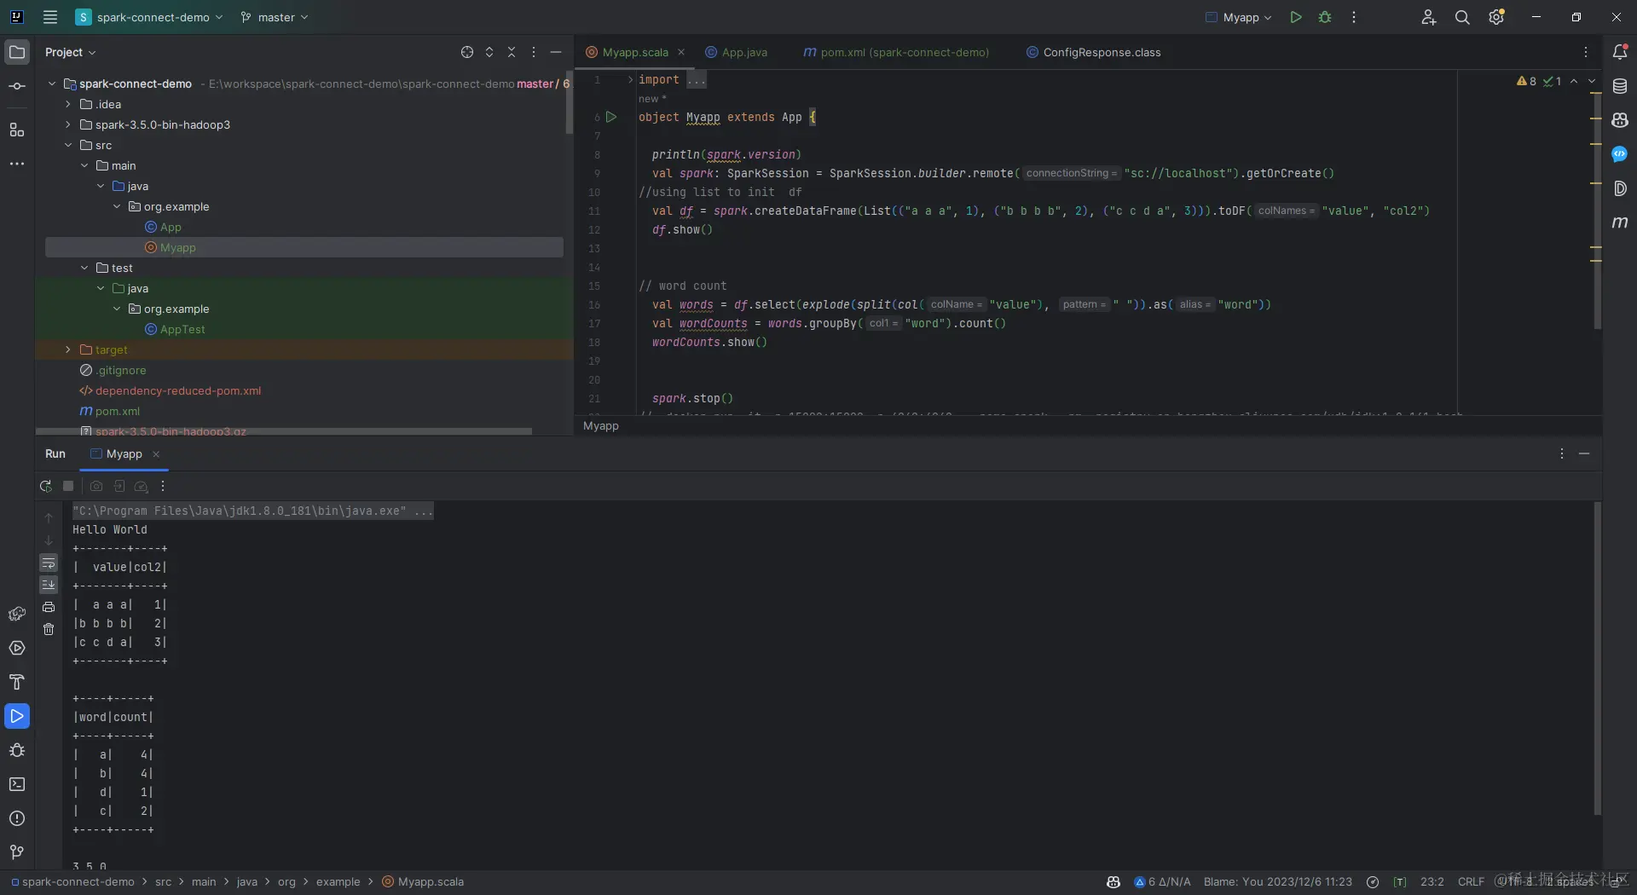Toggle scroll to end in console output
The image size is (1637, 895).
pyautogui.click(x=49, y=586)
